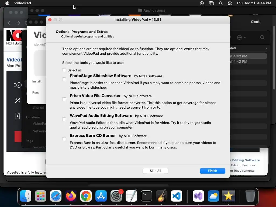
Task: Open Trash from the Dock
Action: tap(250, 196)
